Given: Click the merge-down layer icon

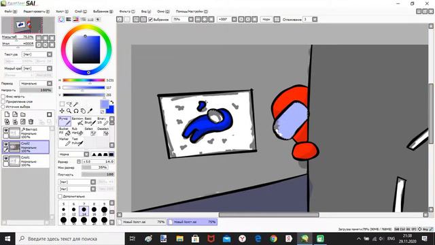Looking at the screenshot, I should point(15,122).
